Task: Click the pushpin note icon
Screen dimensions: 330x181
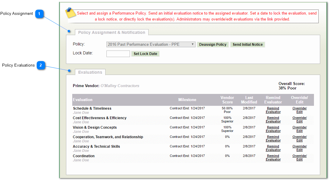Action: coord(70,13)
